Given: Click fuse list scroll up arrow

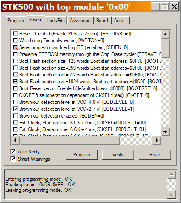Looking at the screenshot, I should click(x=166, y=35).
